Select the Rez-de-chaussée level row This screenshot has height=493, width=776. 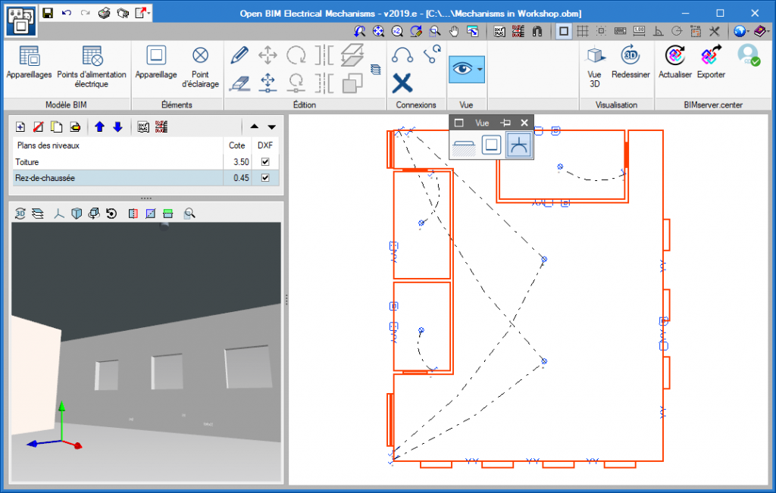pyautogui.click(x=114, y=178)
